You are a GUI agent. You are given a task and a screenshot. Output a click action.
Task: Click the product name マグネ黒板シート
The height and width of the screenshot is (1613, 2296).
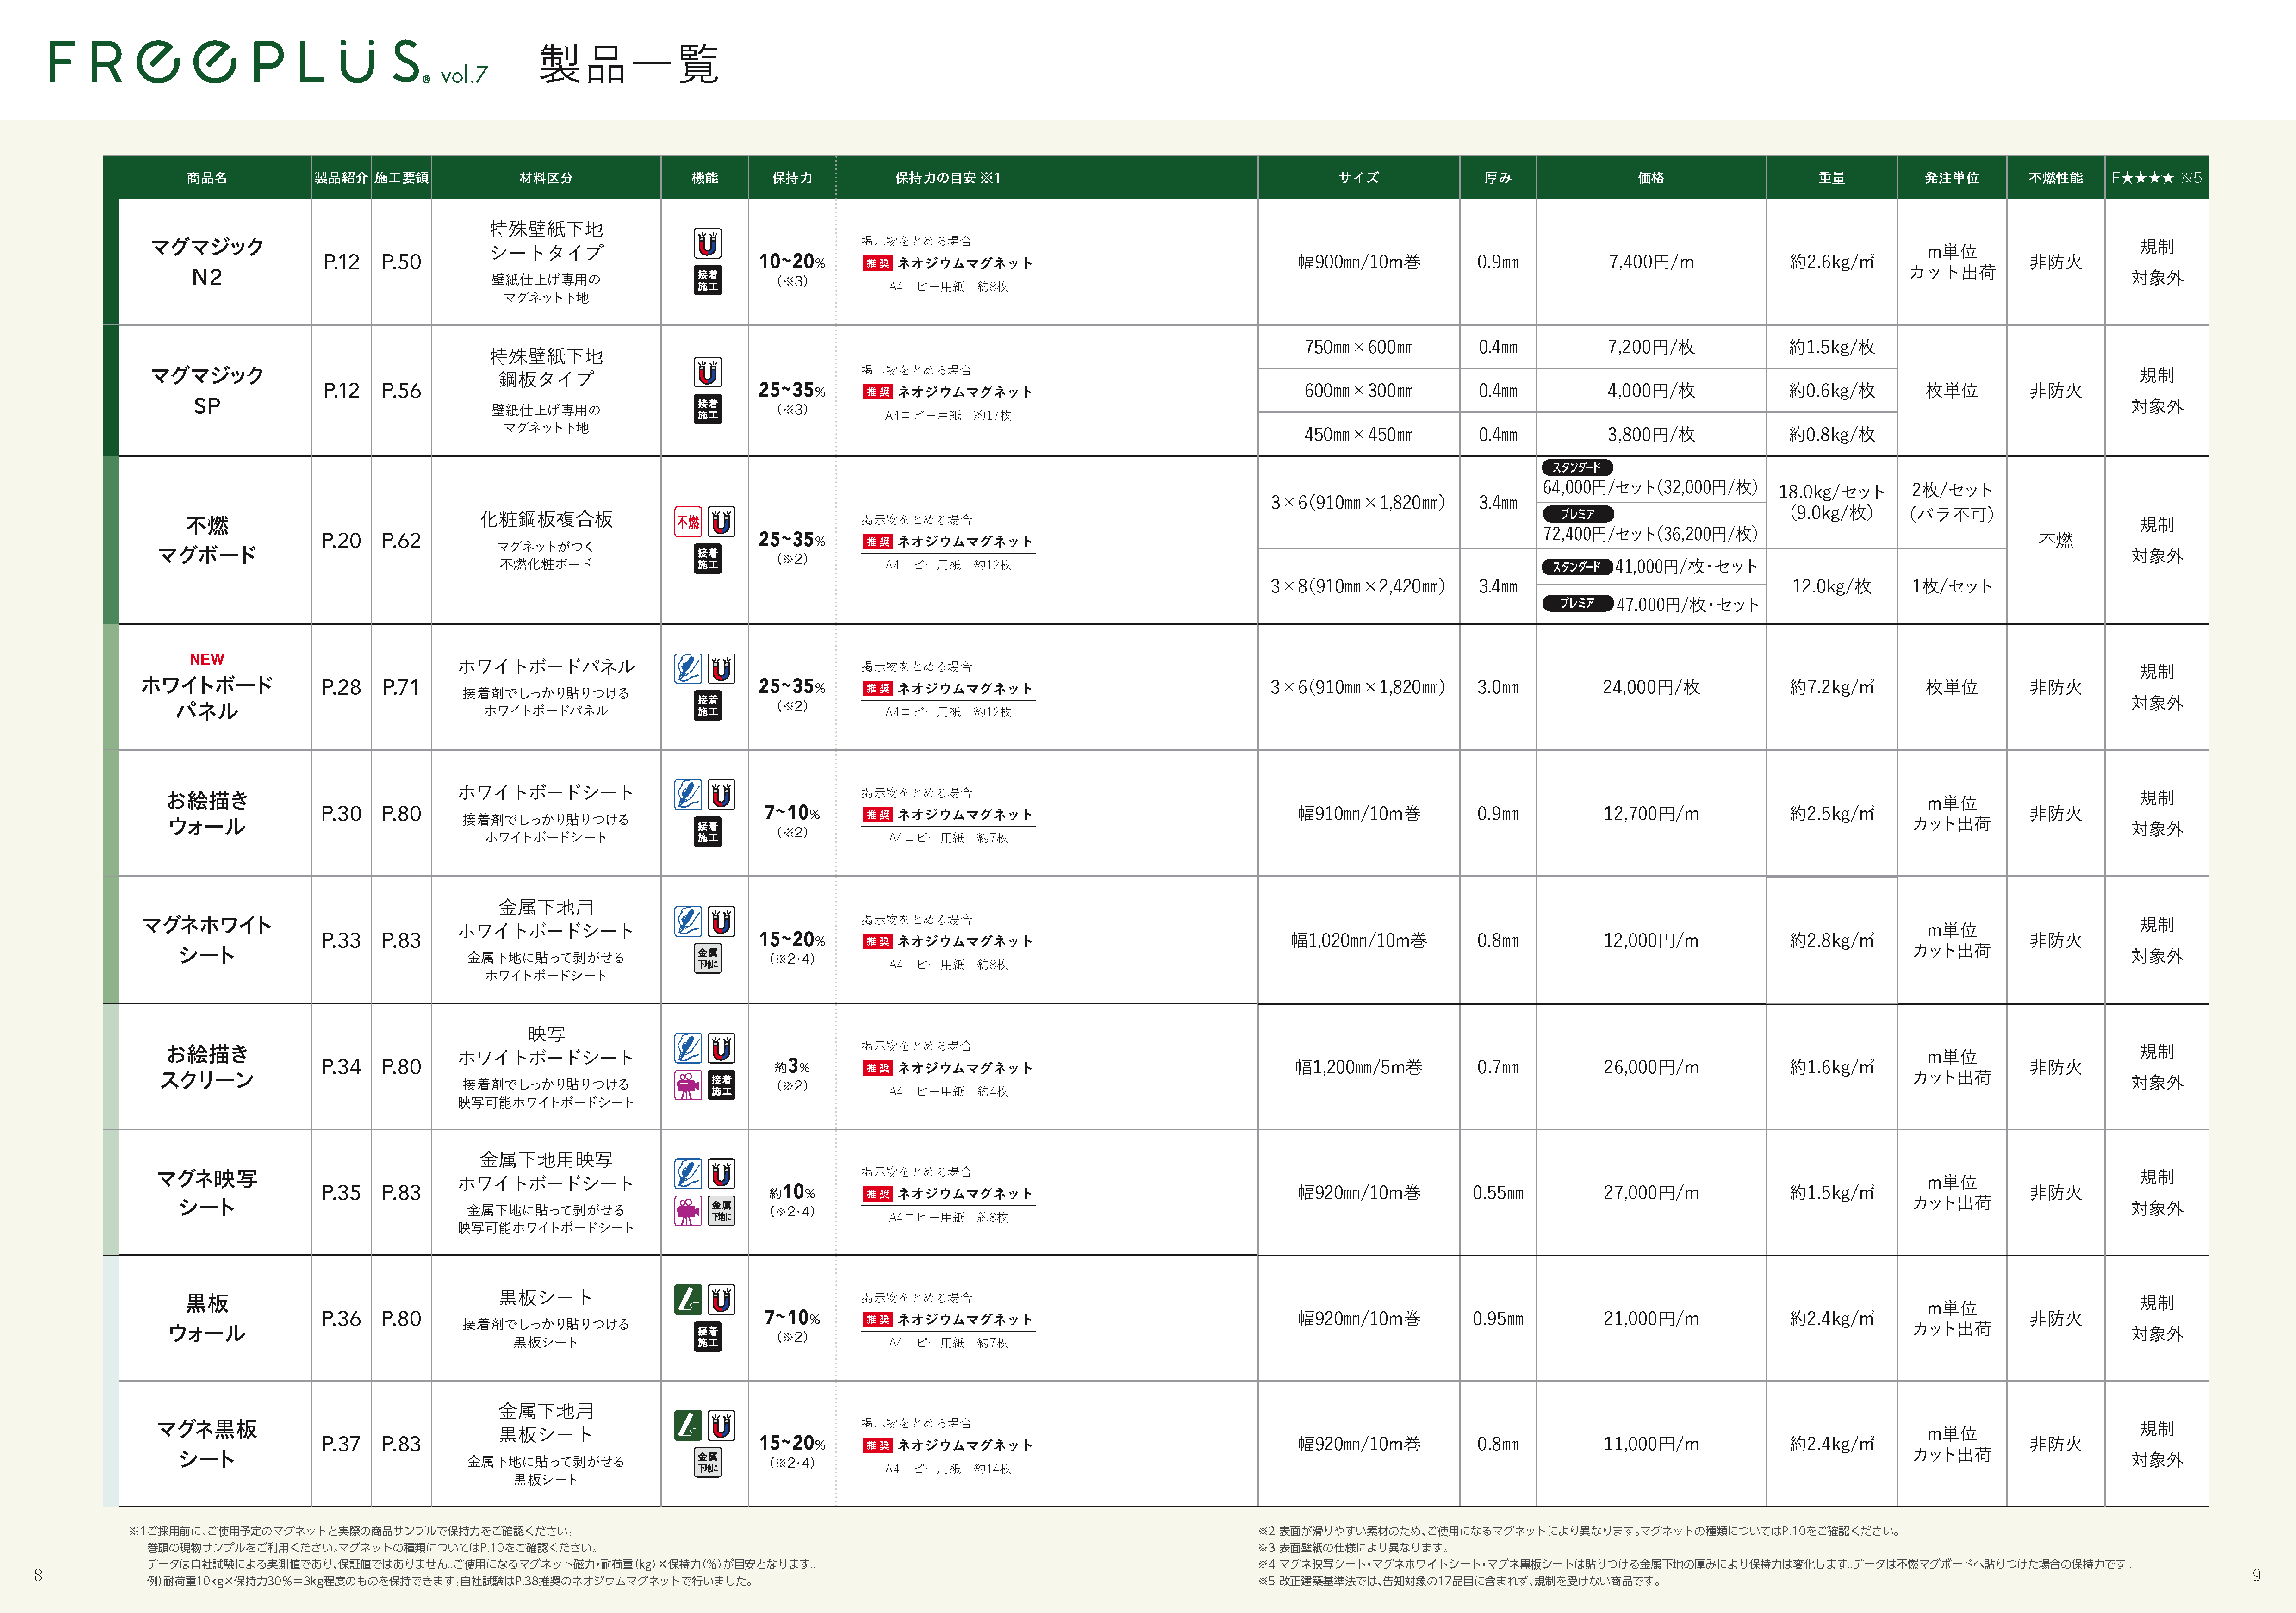207,1444
